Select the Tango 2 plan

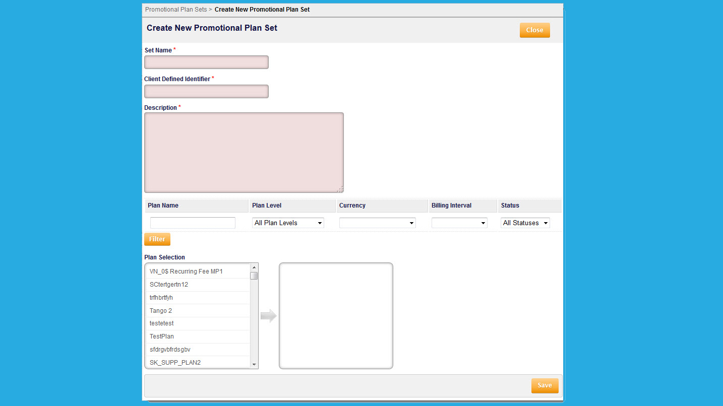pos(198,311)
